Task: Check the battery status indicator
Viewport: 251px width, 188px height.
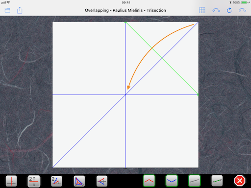Action: 245,2
